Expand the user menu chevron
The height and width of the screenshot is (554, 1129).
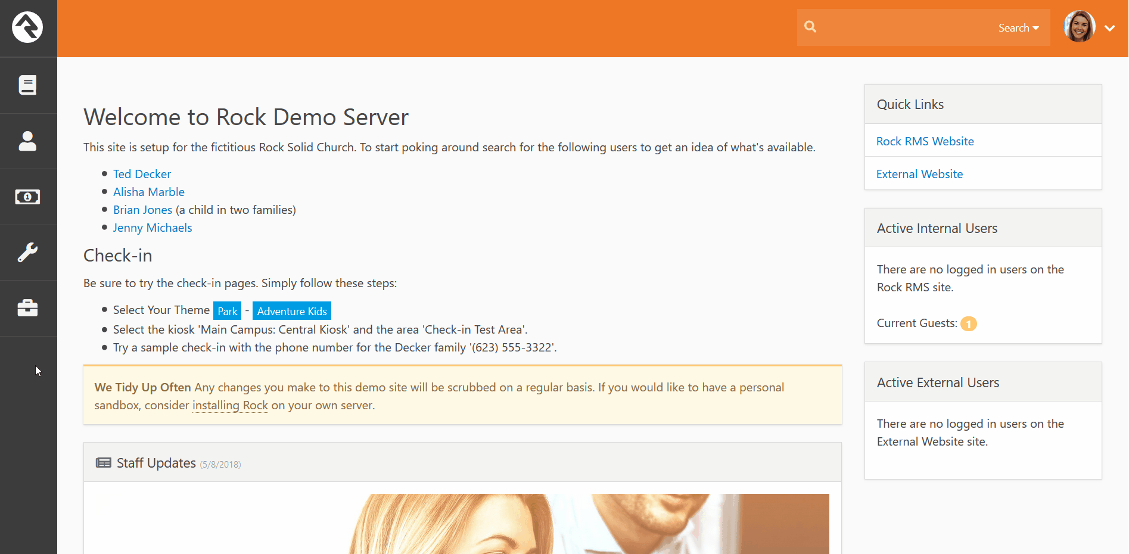(x=1109, y=28)
